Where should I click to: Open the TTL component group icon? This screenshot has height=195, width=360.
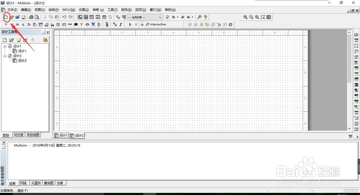[35, 25]
